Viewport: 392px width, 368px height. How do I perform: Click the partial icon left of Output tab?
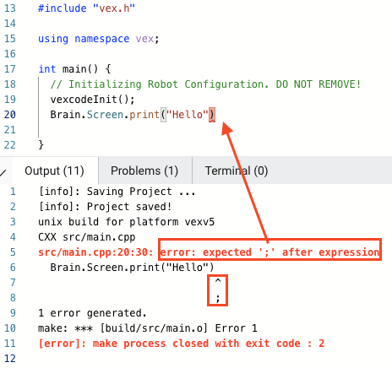(3, 172)
